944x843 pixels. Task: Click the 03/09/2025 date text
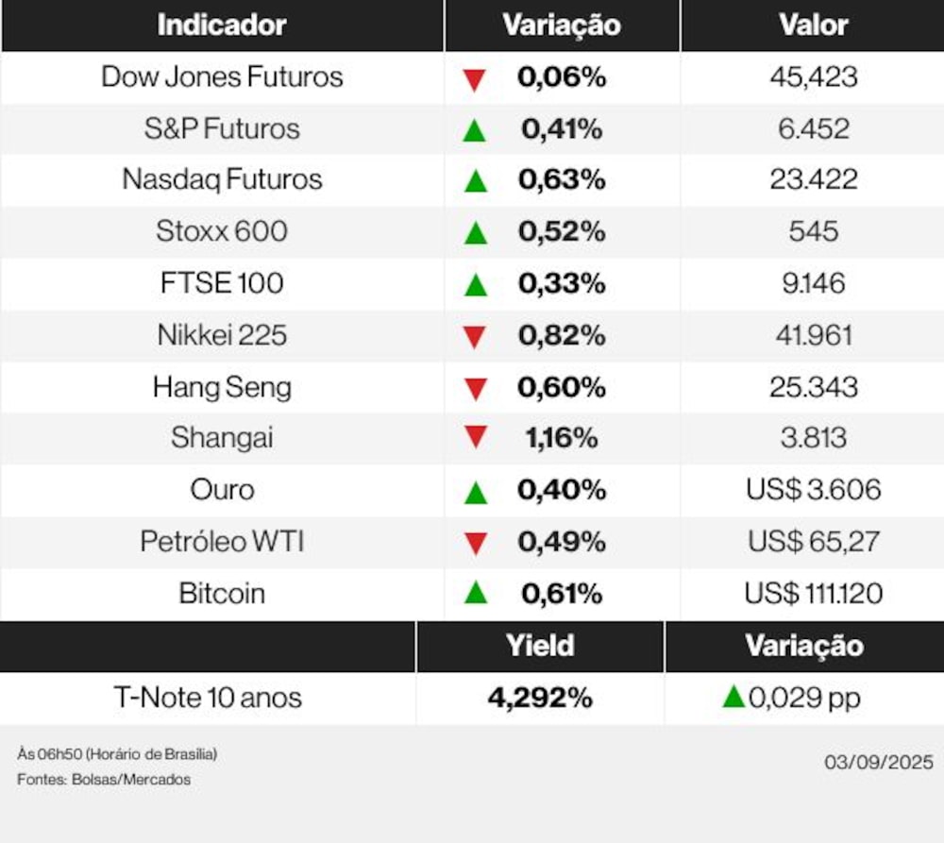click(x=878, y=762)
